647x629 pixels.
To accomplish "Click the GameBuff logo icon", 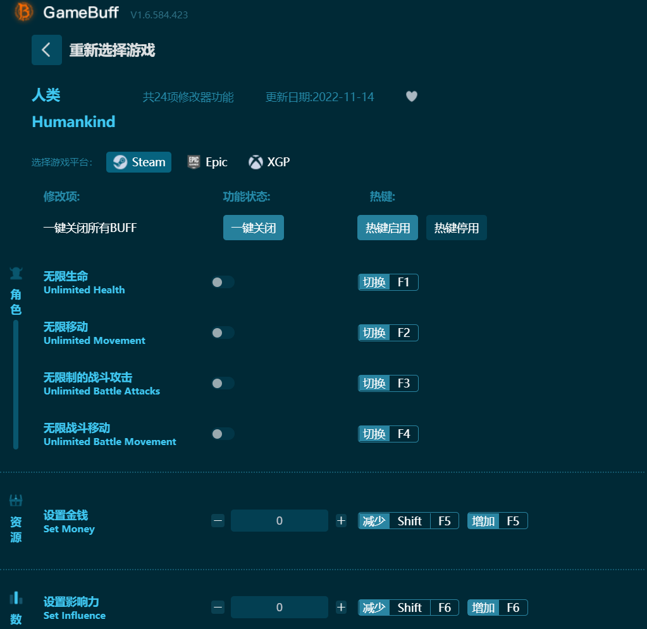I will 24,12.
